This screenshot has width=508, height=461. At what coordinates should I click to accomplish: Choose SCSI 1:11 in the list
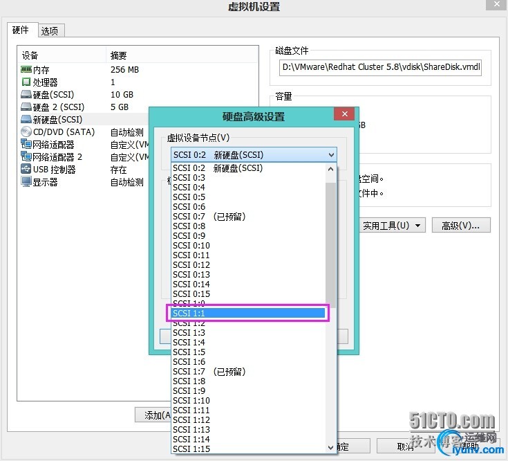click(248, 410)
